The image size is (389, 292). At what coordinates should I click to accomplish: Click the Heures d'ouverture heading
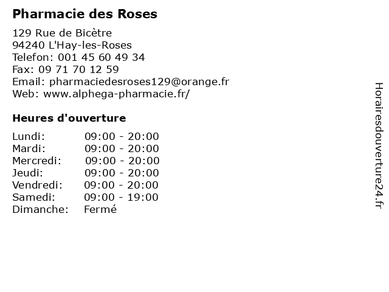69,118
